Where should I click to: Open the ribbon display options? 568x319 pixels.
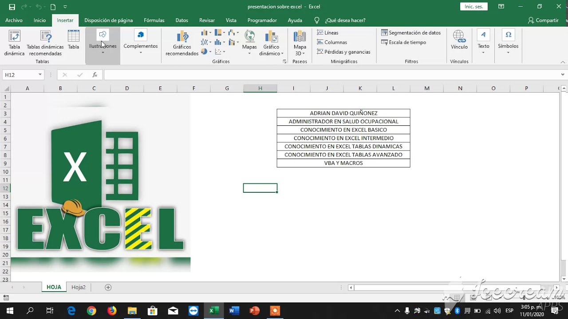[501, 7]
